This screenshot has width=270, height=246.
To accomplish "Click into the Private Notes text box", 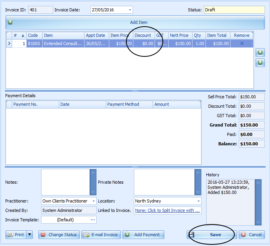I will pos(164,182).
